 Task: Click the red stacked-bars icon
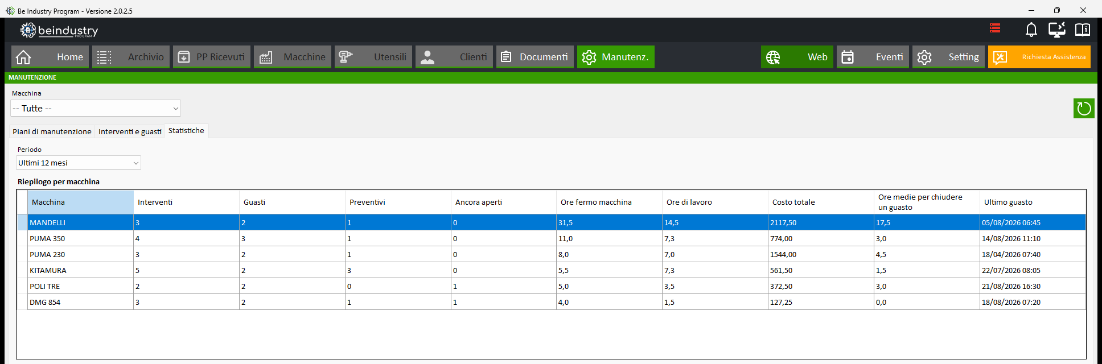[995, 28]
